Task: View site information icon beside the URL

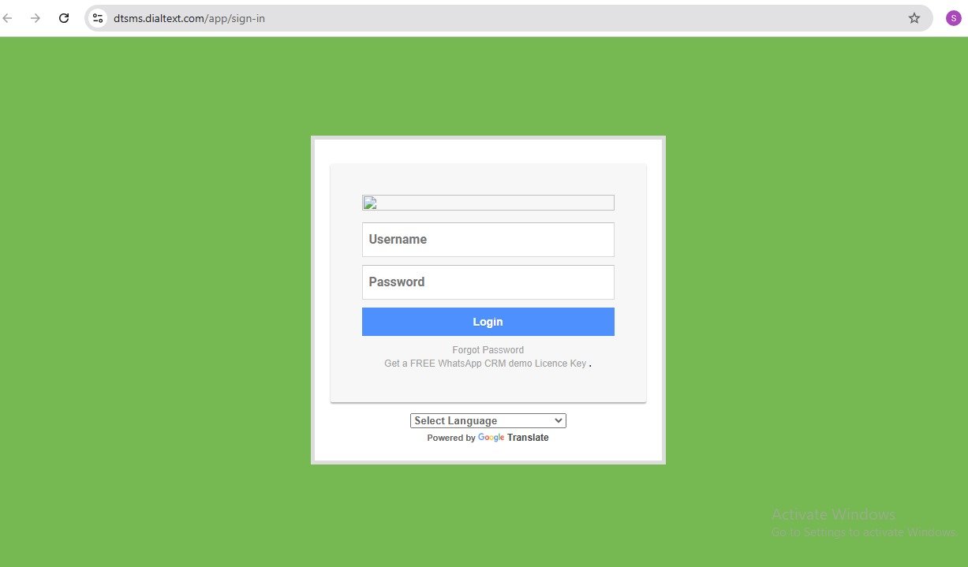Action: coord(98,18)
